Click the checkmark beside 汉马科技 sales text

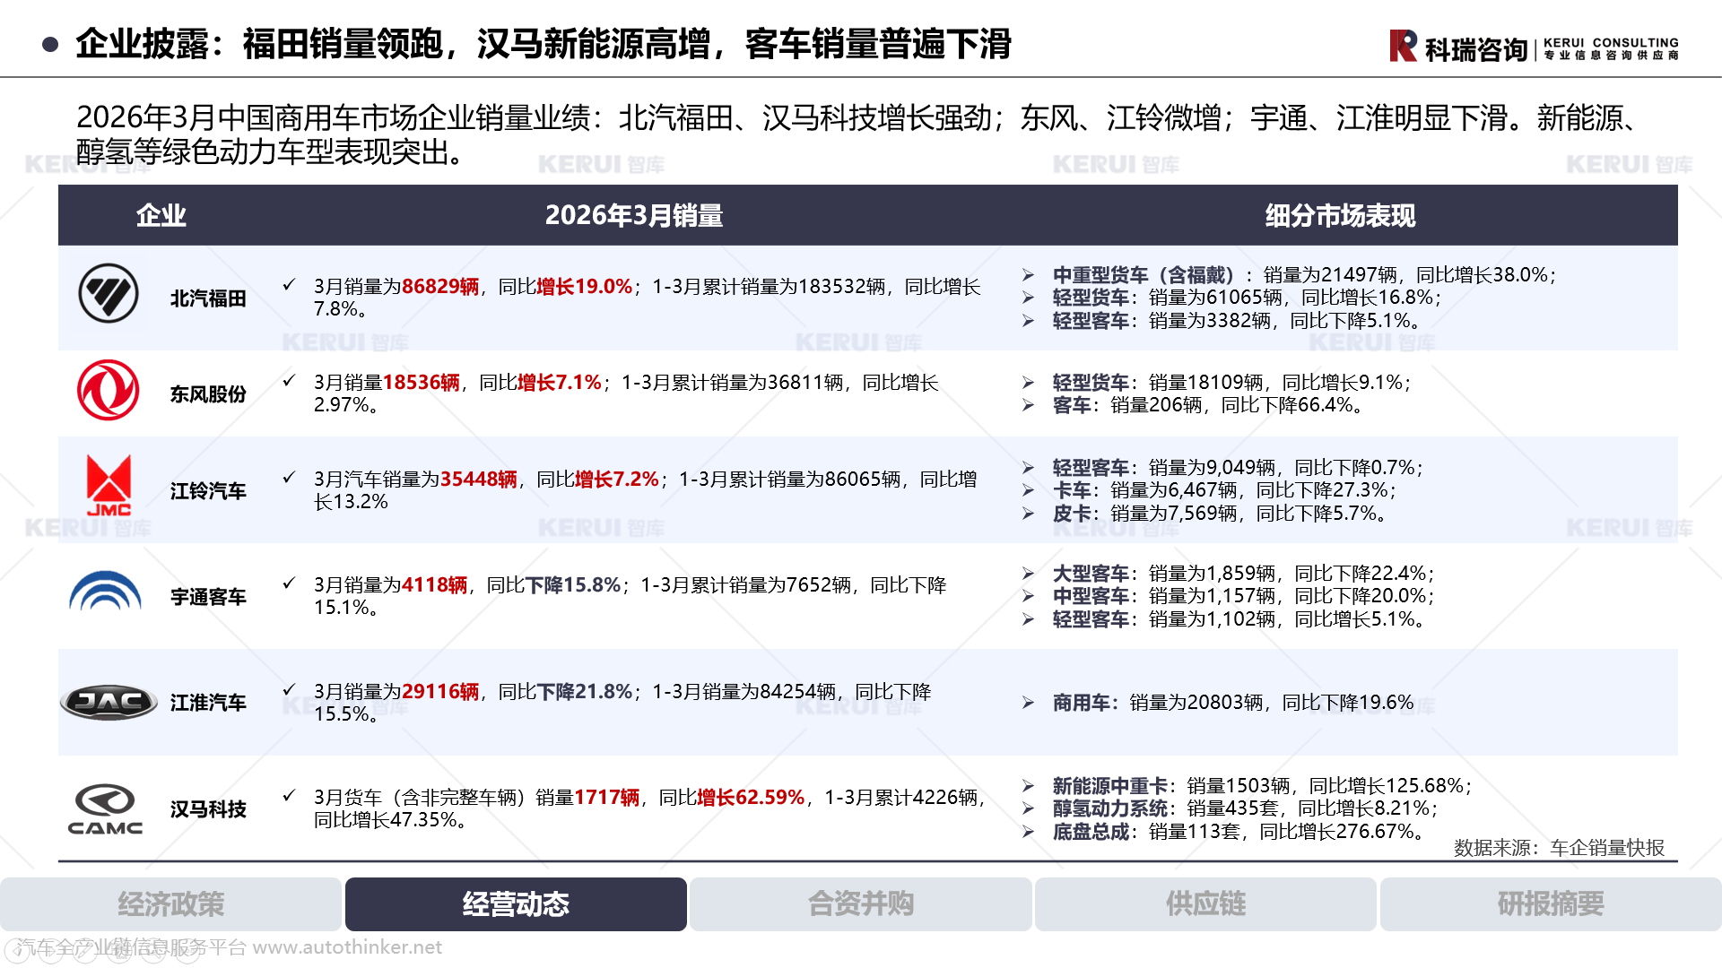coord(289,795)
